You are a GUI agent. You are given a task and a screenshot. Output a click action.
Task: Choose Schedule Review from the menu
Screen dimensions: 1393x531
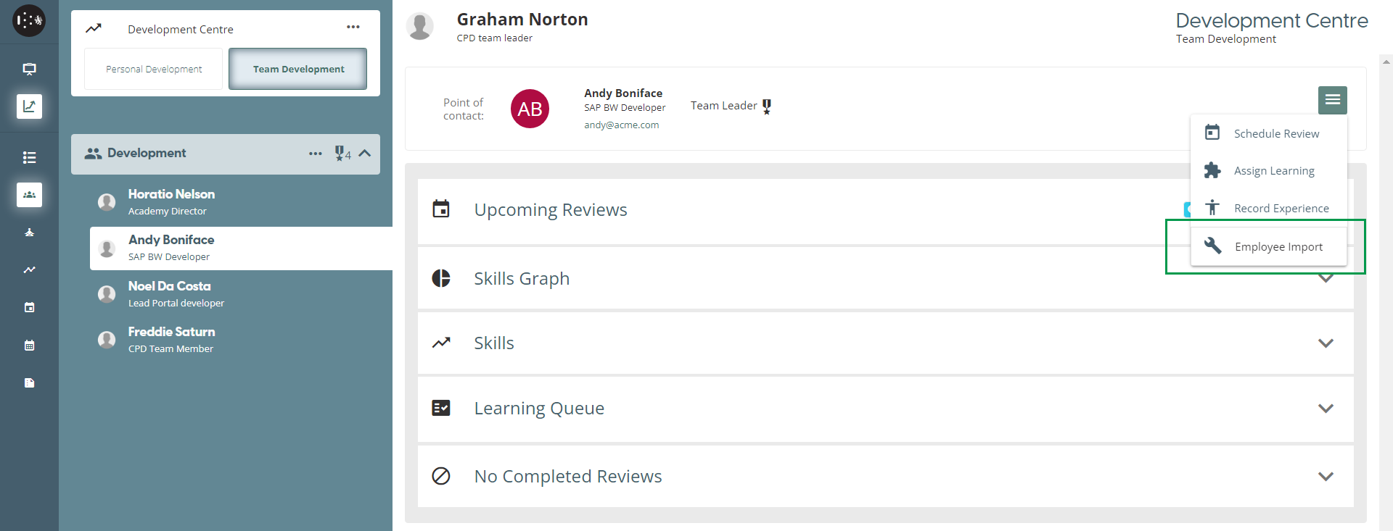[1275, 133]
